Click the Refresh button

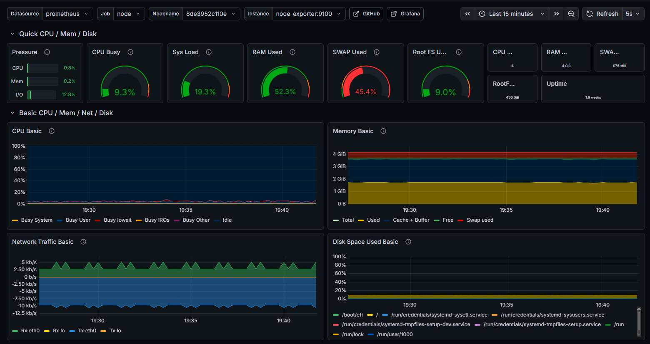coord(602,13)
